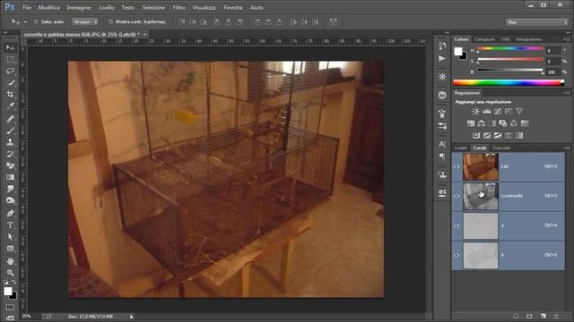Load channel as selection button

517,316
